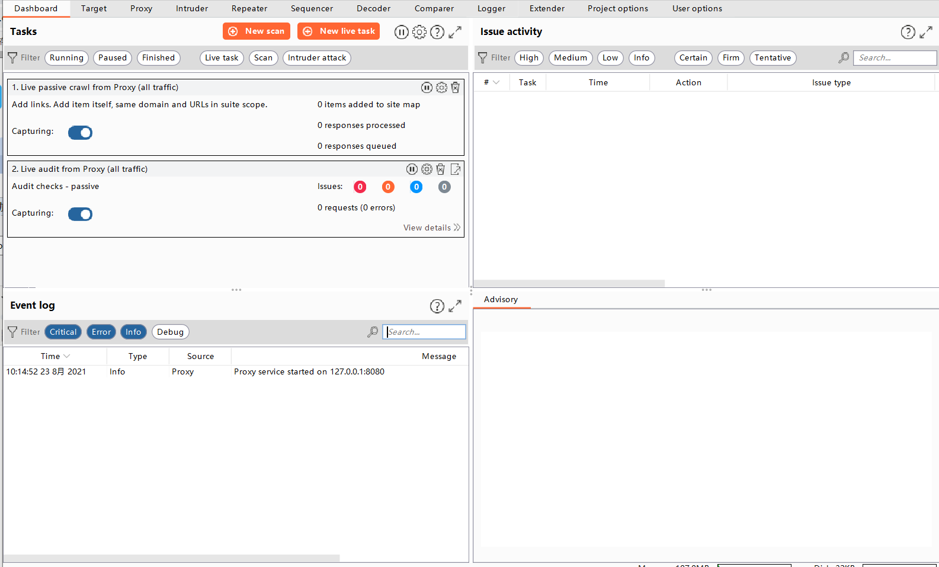Filter tasks by Intruder attack
This screenshot has width=939, height=567.
click(317, 58)
